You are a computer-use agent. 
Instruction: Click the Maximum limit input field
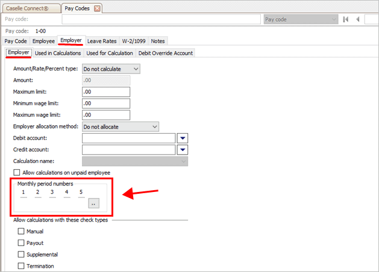106,92
